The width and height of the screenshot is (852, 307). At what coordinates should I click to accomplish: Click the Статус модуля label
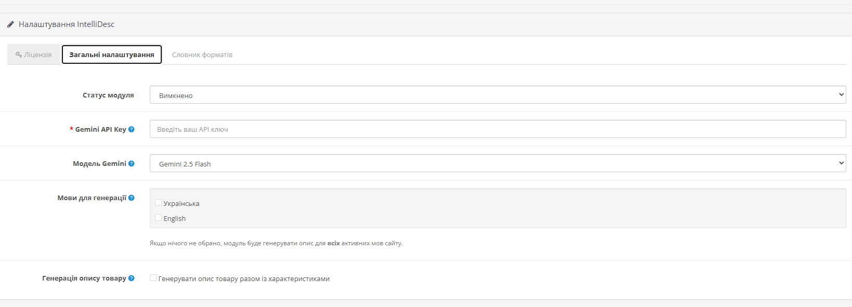pyautogui.click(x=108, y=95)
